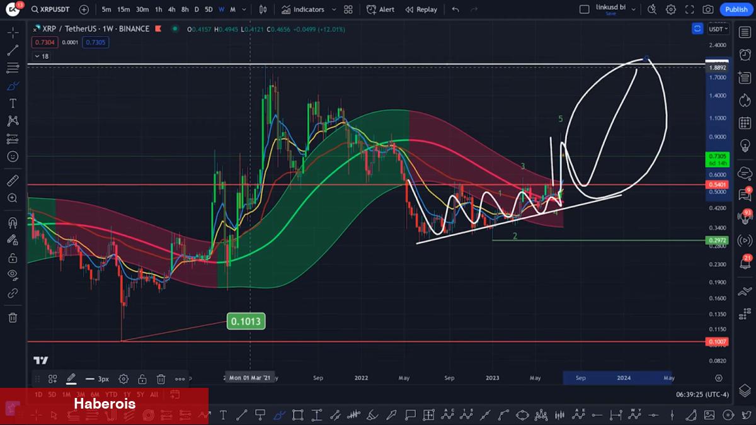The width and height of the screenshot is (756, 425).
Task: Open the candlestick chart type selector
Action: point(263,9)
